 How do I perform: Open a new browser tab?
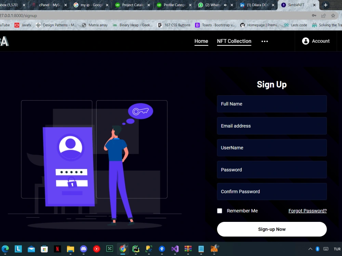[326, 5]
